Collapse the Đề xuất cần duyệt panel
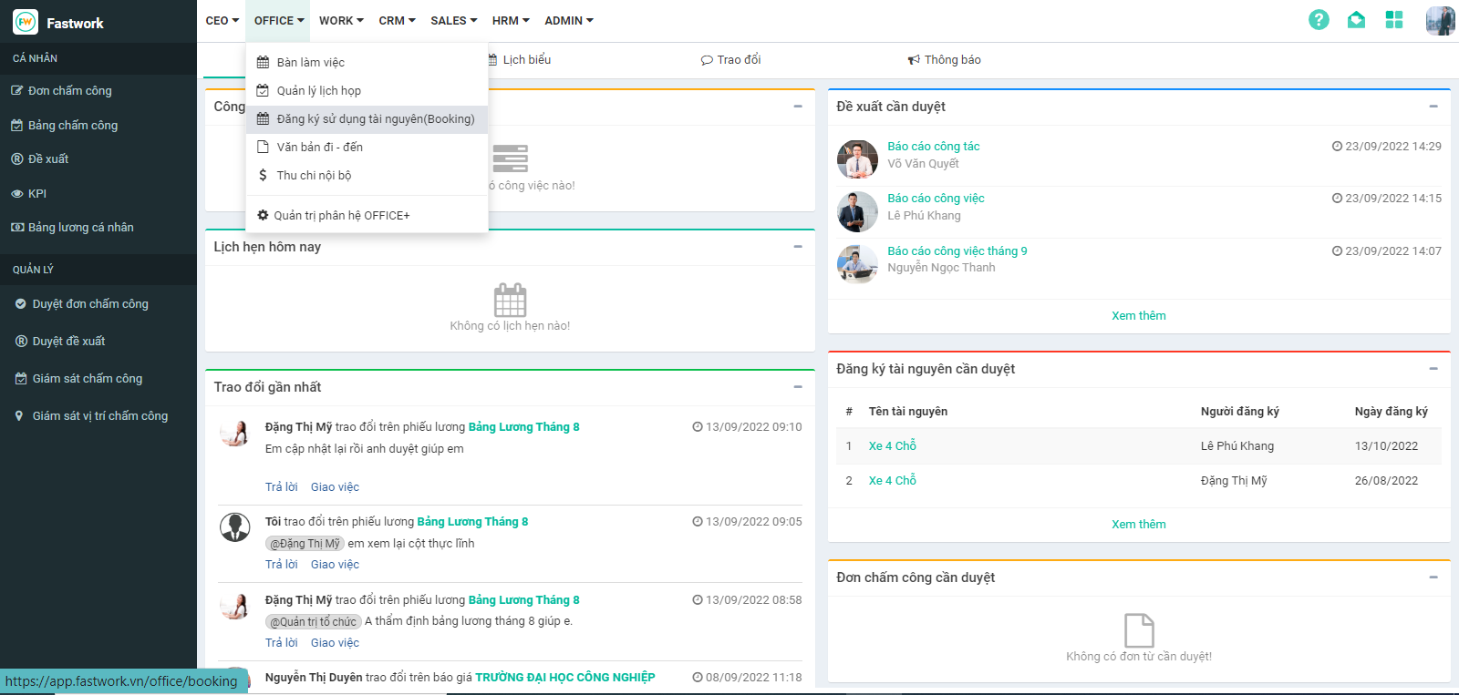Image resolution: width=1459 pixels, height=695 pixels. point(1433,107)
